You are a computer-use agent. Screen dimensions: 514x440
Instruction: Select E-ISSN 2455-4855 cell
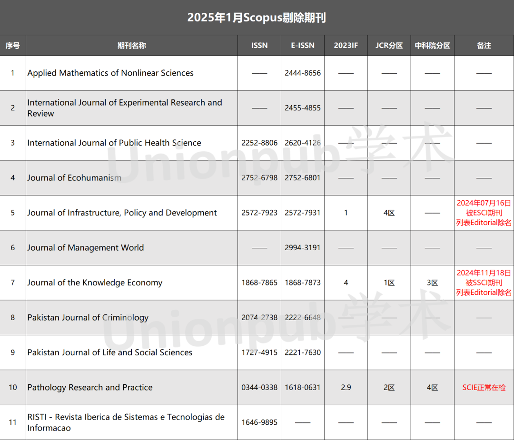[303, 108]
